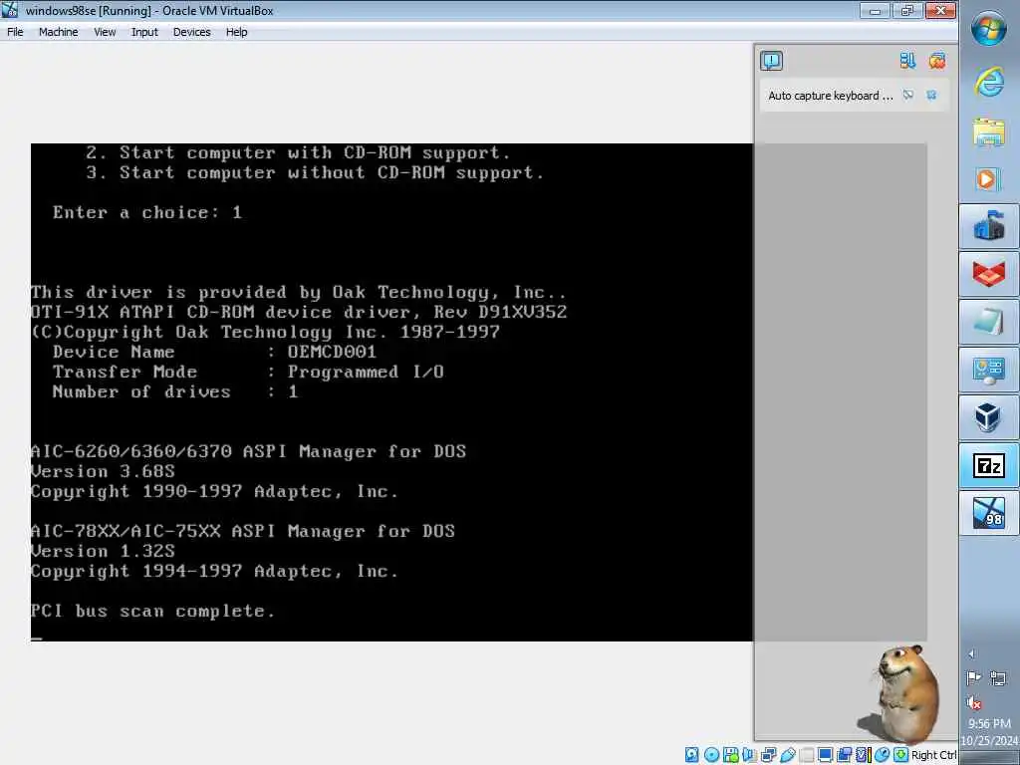Click the shared folders status icon
Viewport: 1020px width, 765px height.
(845, 755)
